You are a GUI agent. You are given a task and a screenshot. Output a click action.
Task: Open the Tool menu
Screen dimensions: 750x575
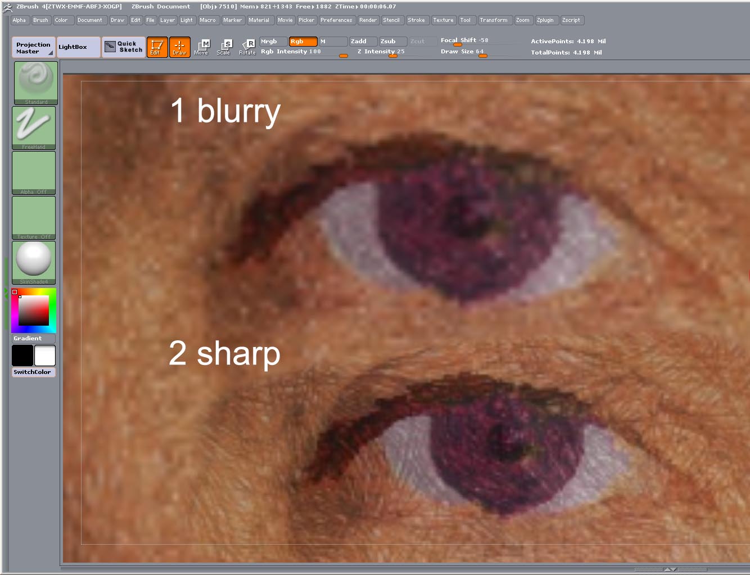pos(467,20)
